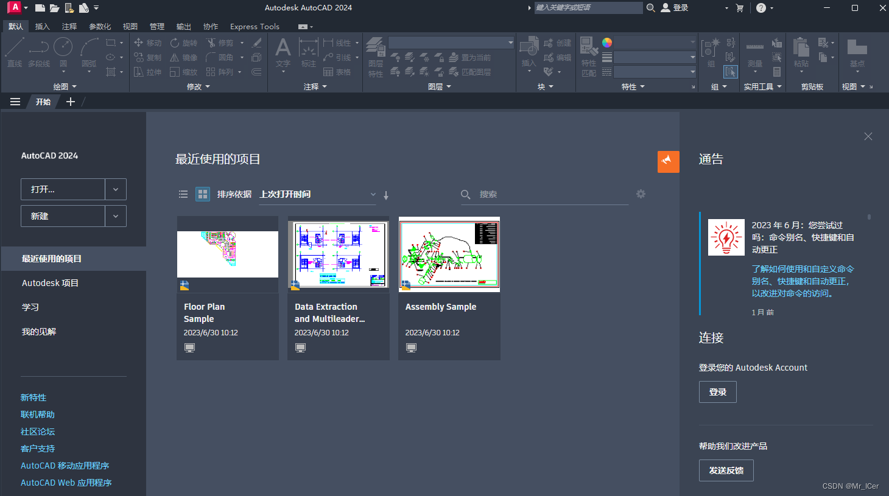Open the Express Tools ribbon tab
Image resolution: width=889 pixels, height=496 pixels.
coord(255,26)
